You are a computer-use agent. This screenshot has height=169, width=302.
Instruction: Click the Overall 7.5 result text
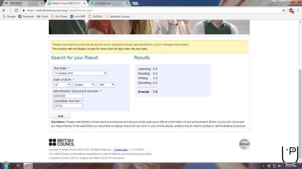point(148,92)
